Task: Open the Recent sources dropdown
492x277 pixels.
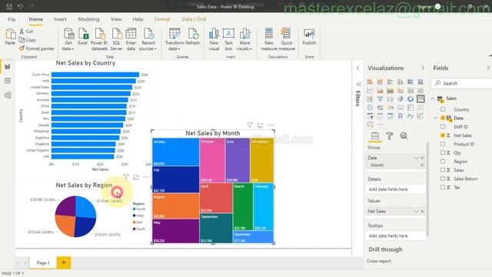Action: click(148, 39)
